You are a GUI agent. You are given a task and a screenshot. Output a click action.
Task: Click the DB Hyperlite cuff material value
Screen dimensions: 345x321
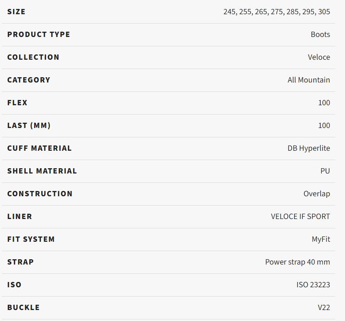(x=309, y=148)
